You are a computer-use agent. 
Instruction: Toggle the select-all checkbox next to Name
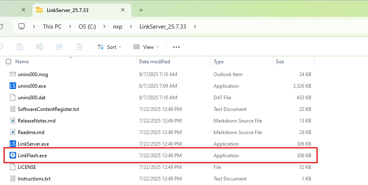point(8,62)
